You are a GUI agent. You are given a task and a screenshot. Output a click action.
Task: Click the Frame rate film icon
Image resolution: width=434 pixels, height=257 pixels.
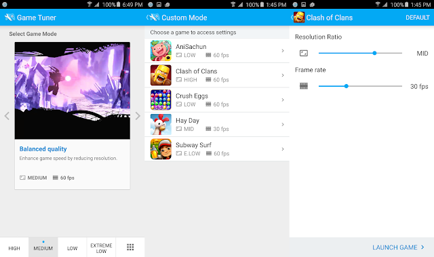pyautogui.click(x=304, y=86)
